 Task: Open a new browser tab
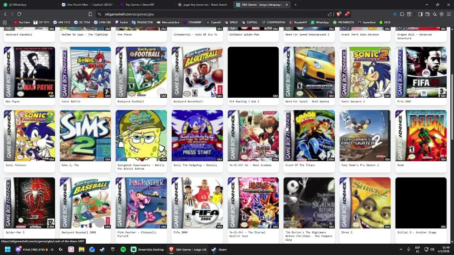point(295,5)
